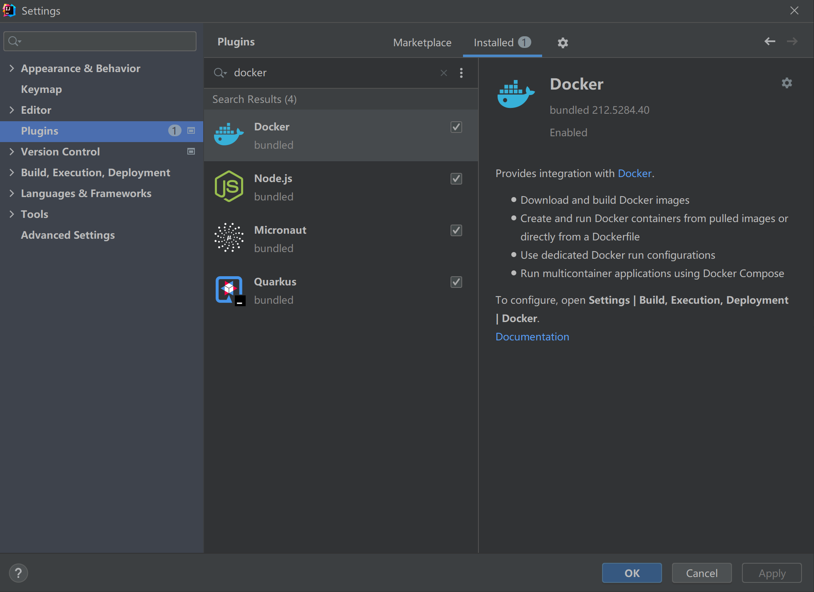Click the Quarkus plugin icon
814x592 pixels.
(x=229, y=290)
